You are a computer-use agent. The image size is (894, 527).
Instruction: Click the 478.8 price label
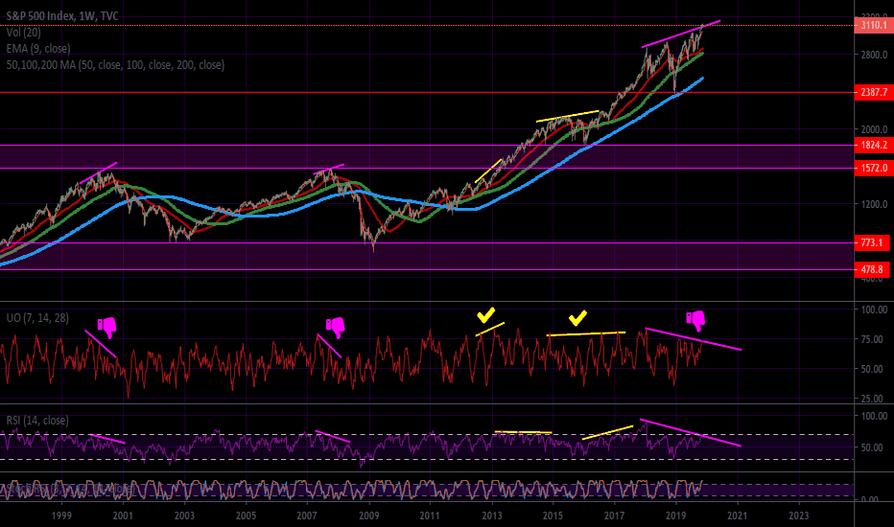click(x=872, y=269)
